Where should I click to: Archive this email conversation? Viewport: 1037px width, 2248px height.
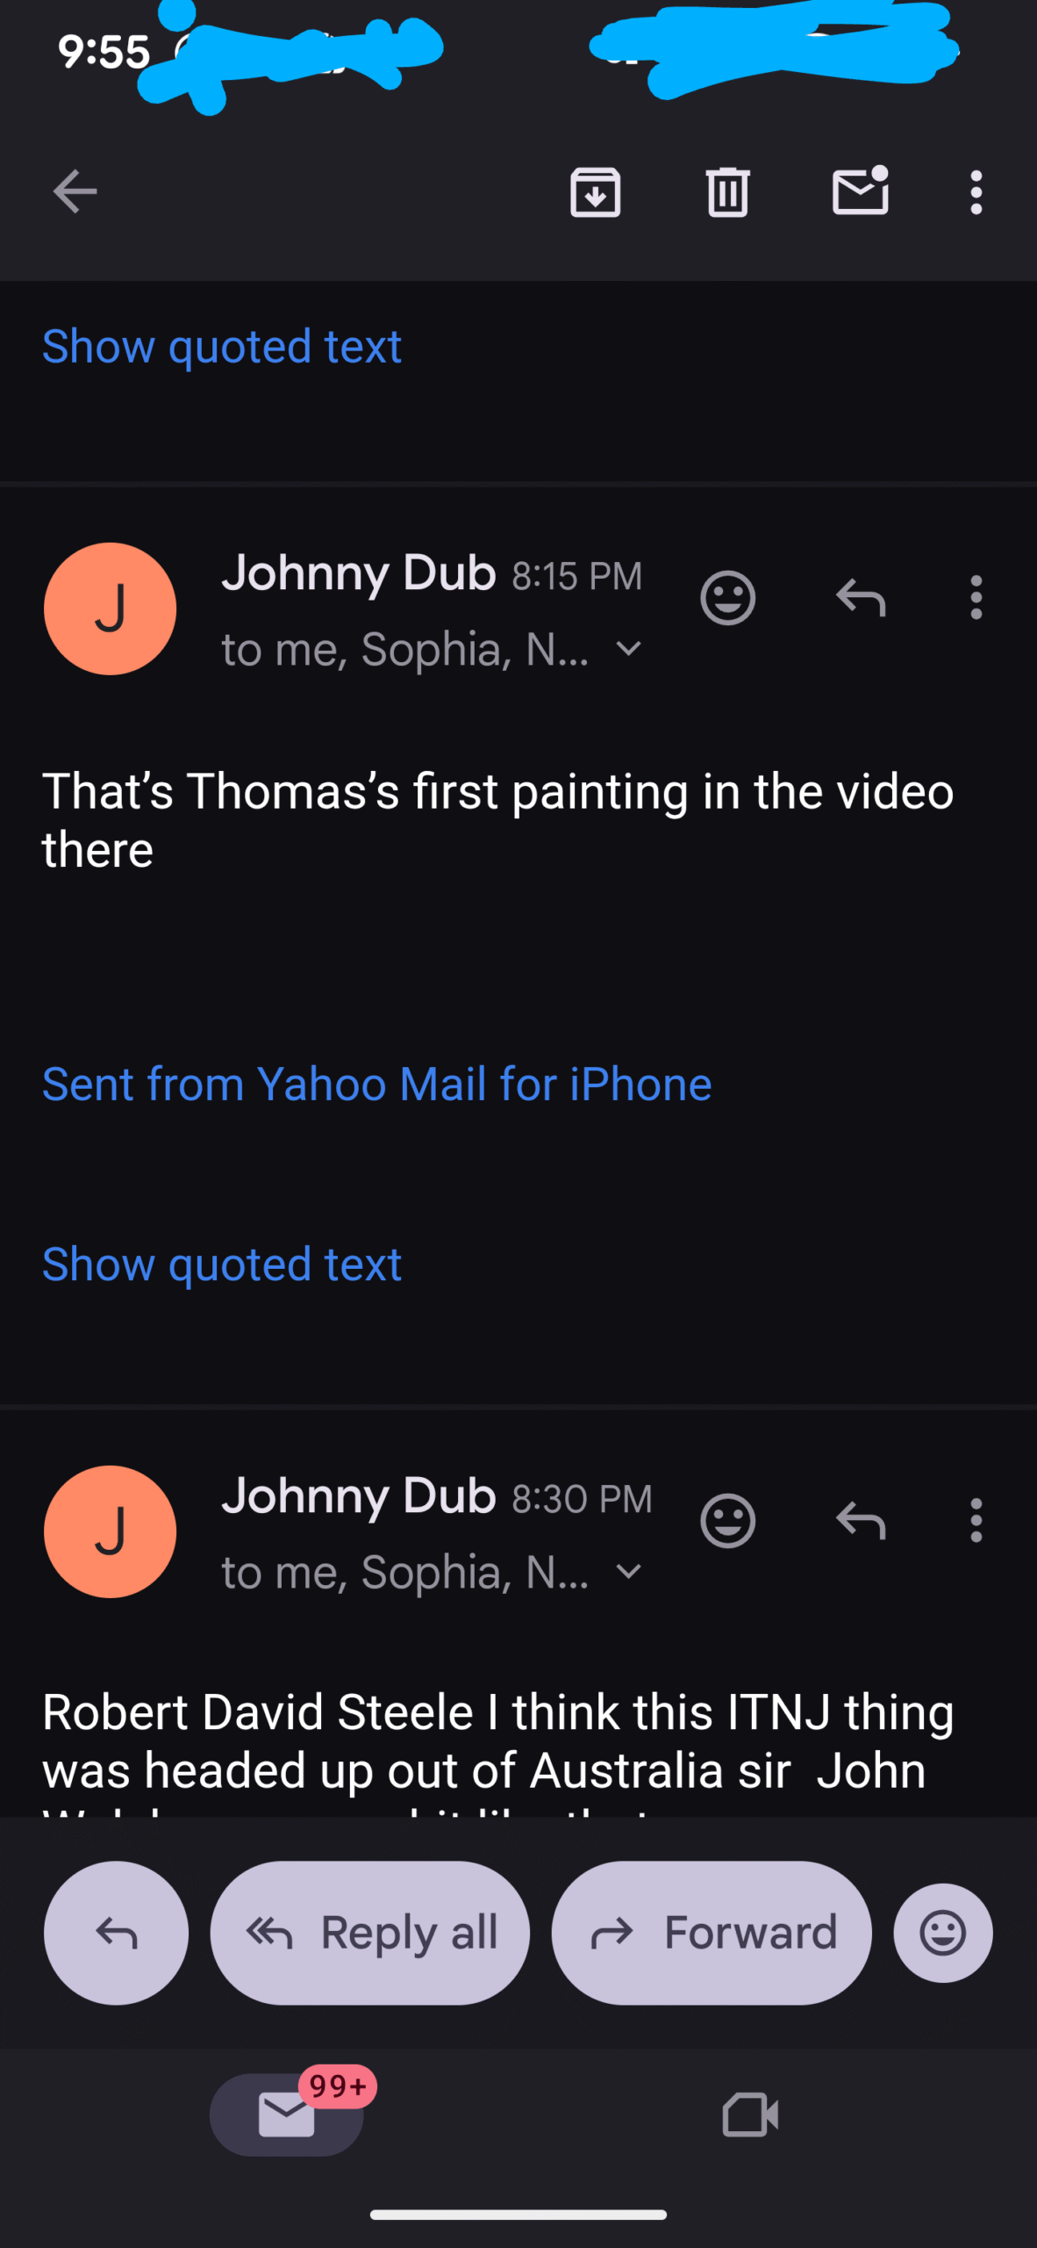(596, 191)
